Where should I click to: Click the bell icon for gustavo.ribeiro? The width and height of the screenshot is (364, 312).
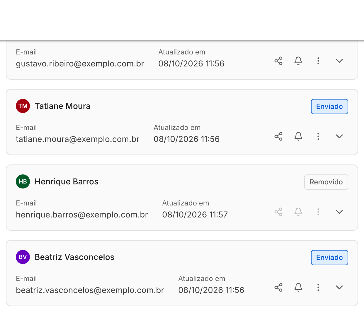point(298,61)
